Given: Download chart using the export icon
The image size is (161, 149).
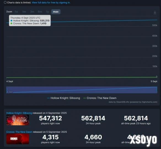Looking at the screenshot, I should click(155, 12).
